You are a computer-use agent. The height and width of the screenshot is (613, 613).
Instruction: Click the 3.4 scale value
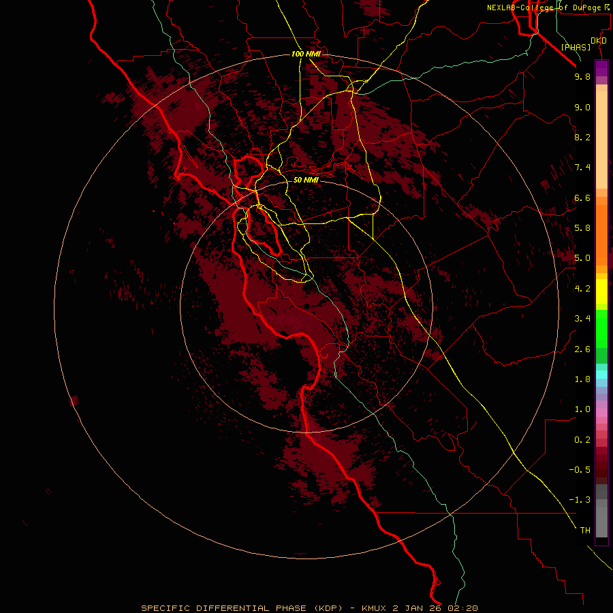coord(582,319)
